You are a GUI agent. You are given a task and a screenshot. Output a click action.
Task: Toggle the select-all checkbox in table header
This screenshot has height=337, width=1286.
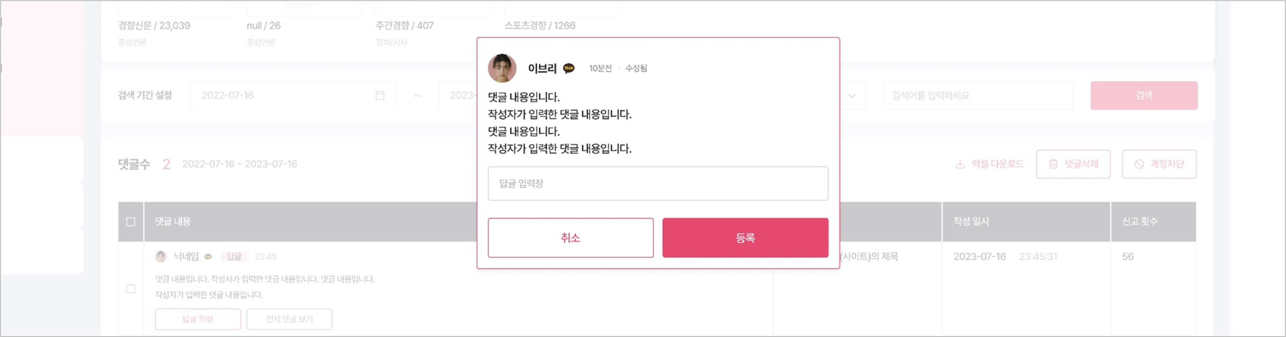131,222
